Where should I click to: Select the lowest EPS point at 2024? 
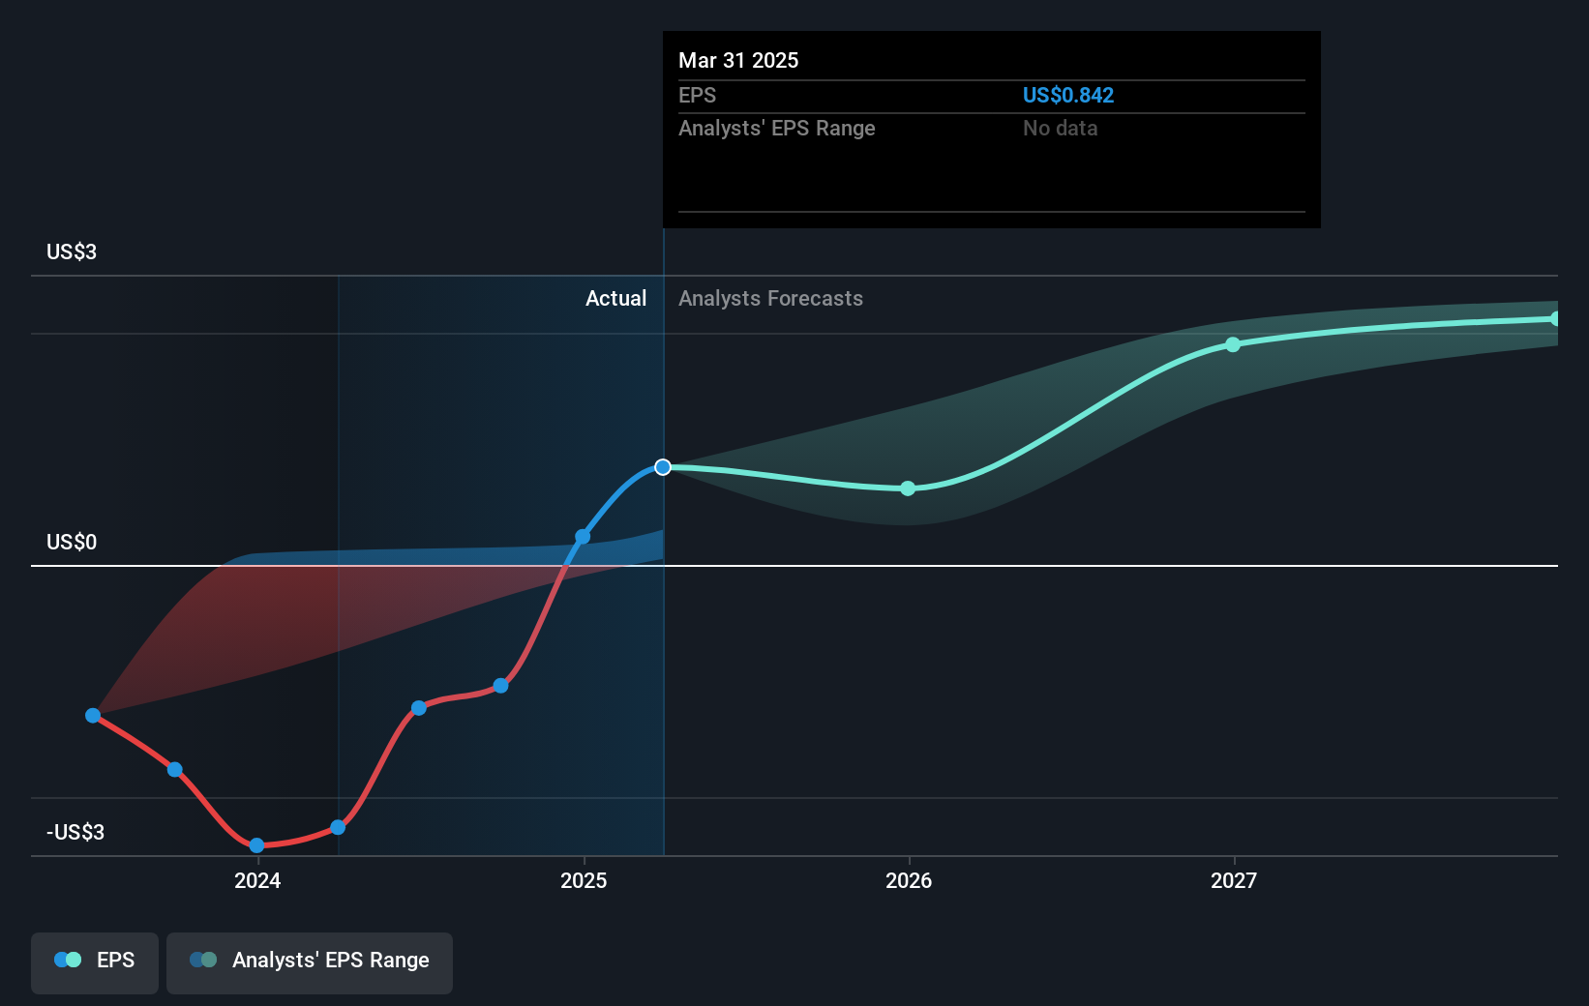256,845
